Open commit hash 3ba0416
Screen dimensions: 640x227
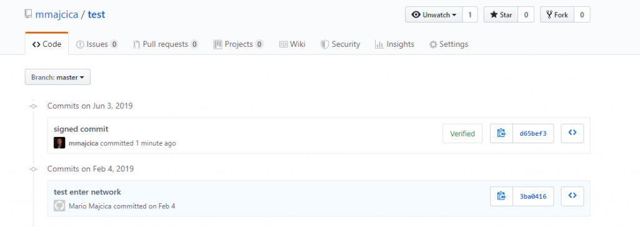coord(533,196)
